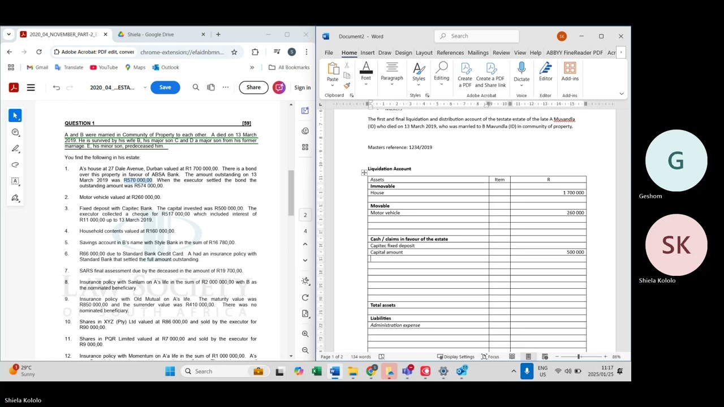Open the Editor proofing tool in Word

545,72
